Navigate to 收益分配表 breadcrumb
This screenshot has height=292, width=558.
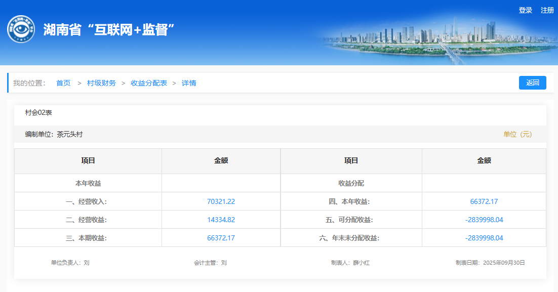149,83
